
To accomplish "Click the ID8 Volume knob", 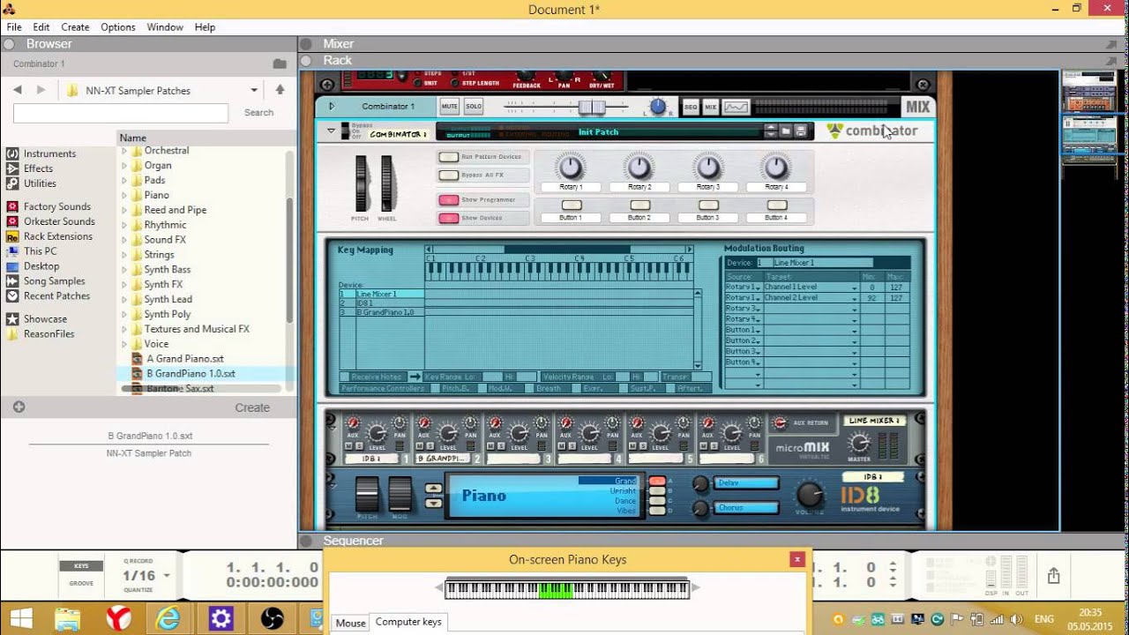I will click(x=810, y=494).
